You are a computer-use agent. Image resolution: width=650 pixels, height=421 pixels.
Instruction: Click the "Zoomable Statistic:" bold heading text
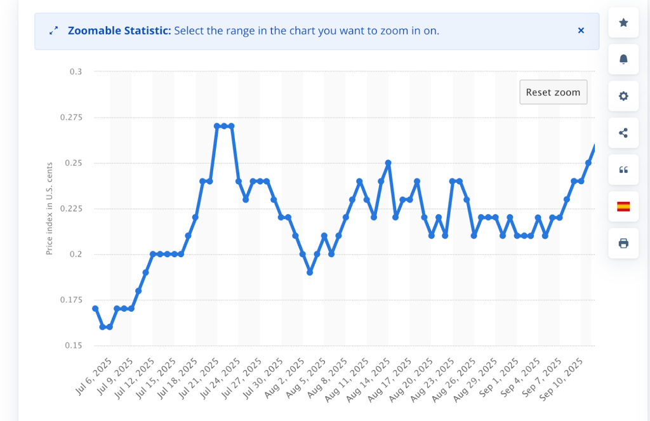(119, 30)
